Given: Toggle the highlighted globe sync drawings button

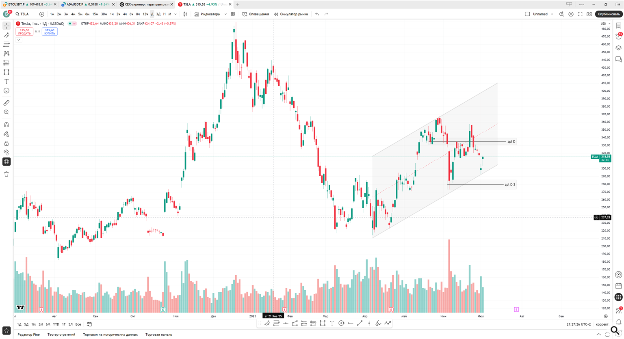Looking at the screenshot, I should (6, 162).
